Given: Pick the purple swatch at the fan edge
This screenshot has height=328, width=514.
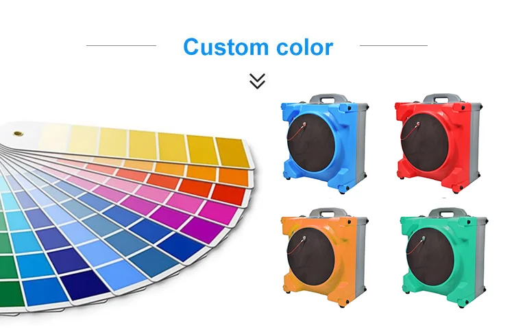Looking at the screenshot, I should coord(204,230).
